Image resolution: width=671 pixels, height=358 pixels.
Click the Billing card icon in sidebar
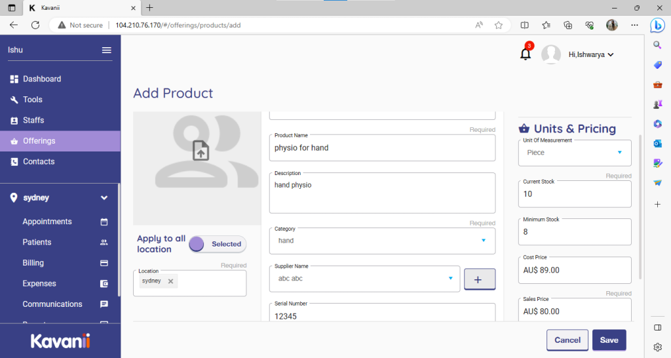click(x=104, y=263)
